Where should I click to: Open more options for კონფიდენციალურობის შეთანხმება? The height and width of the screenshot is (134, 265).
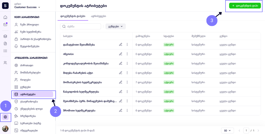(127, 63)
